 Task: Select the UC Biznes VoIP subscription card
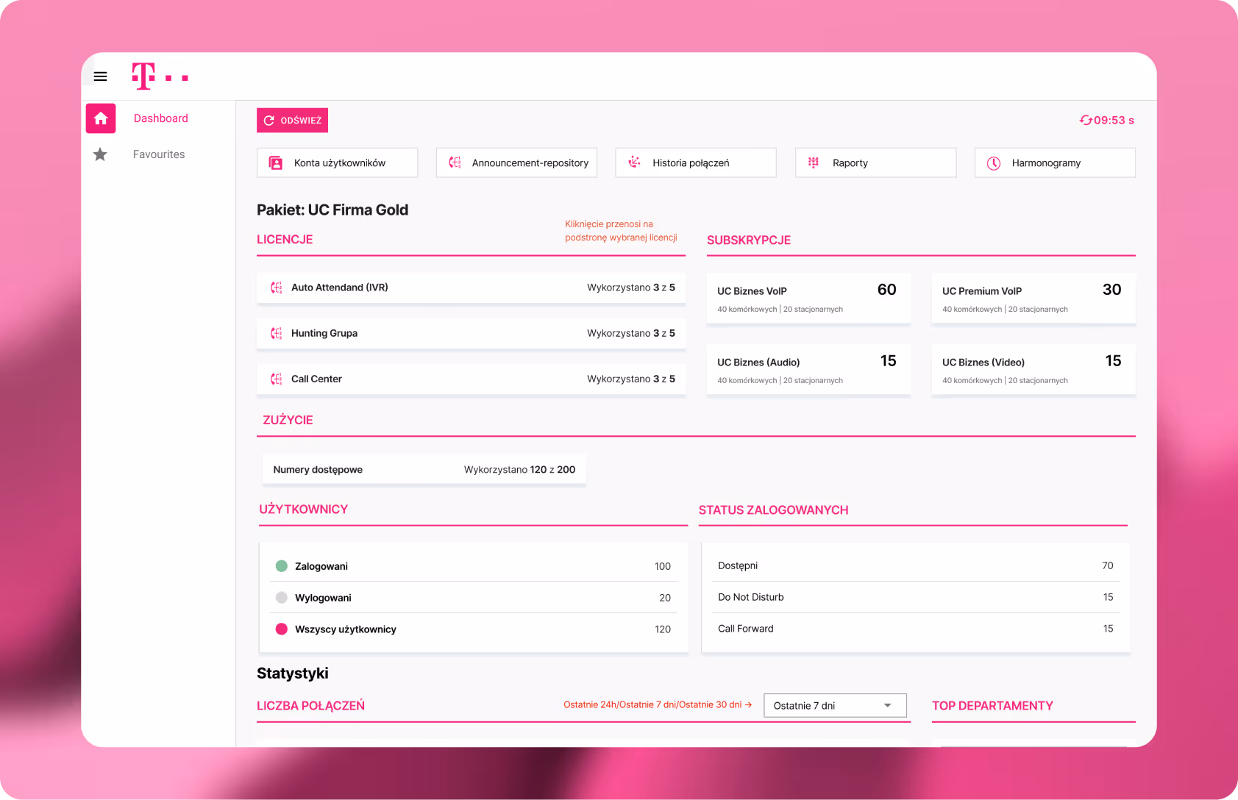tap(808, 298)
